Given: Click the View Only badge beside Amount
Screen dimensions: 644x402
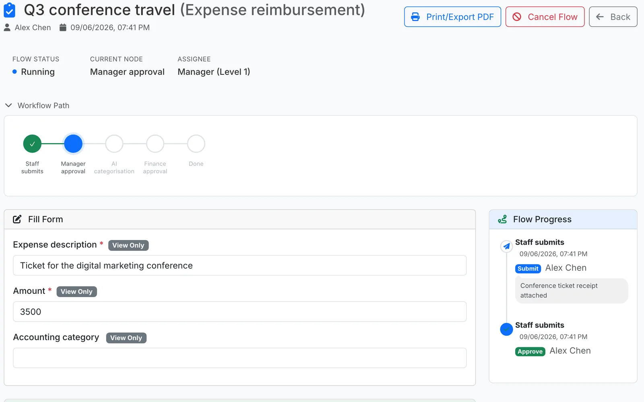Looking at the screenshot, I should (x=76, y=291).
